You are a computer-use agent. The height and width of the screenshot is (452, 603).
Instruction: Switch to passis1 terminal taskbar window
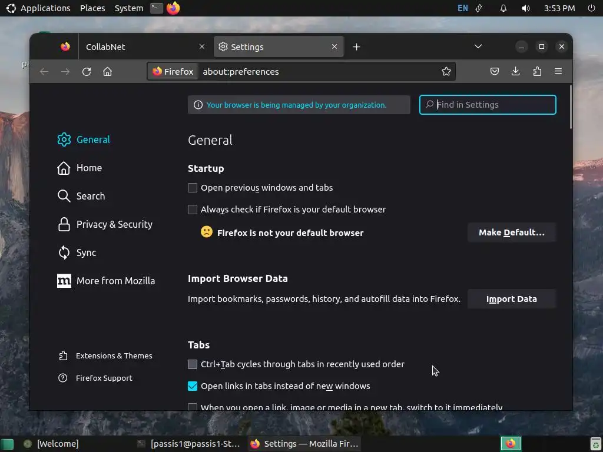(x=189, y=444)
